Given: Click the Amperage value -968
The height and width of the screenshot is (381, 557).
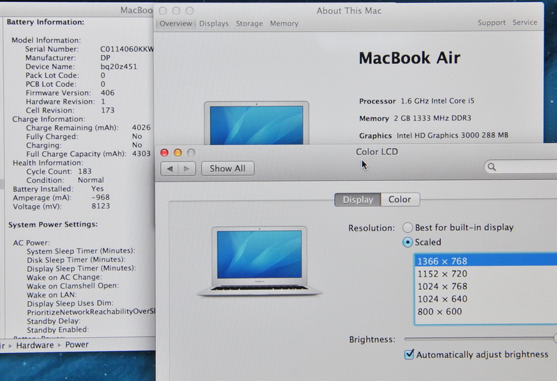Looking at the screenshot, I should click(100, 197).
